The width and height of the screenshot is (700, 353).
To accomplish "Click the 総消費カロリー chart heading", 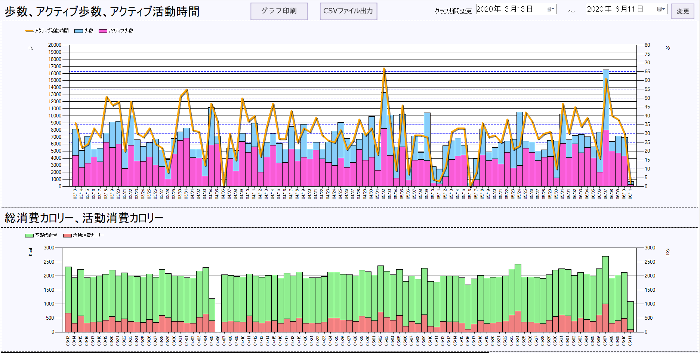I will [x=84, y=218].
